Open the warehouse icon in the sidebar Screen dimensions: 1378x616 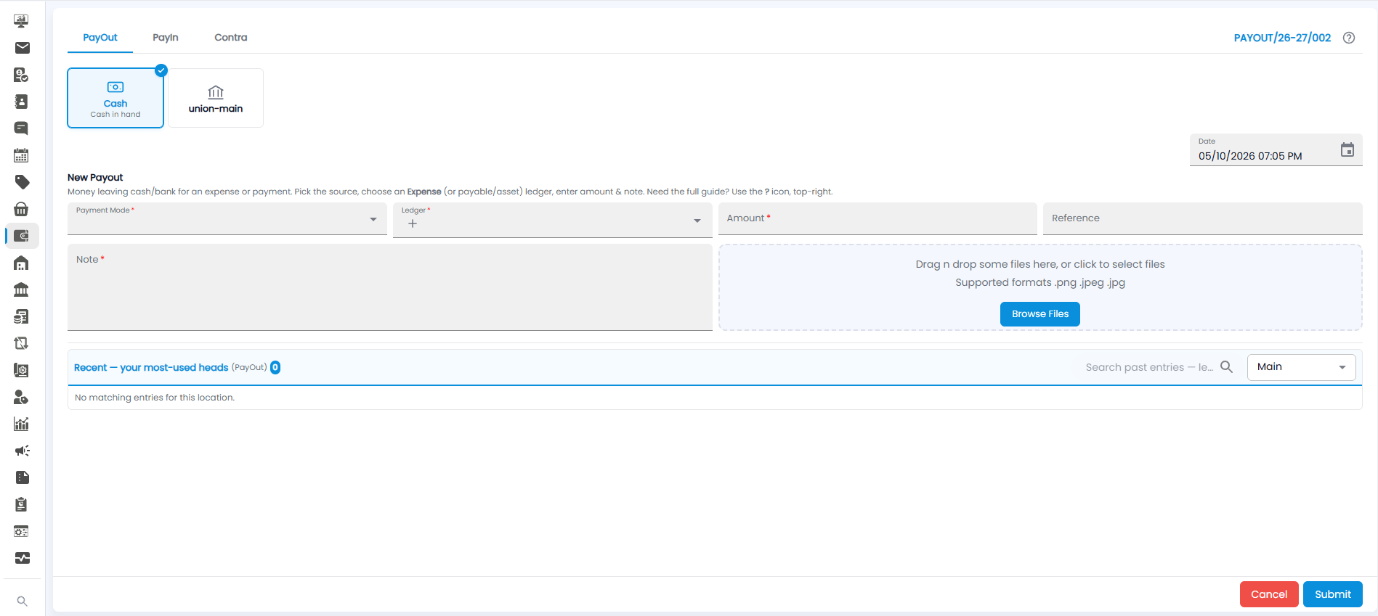click(22, 263)
